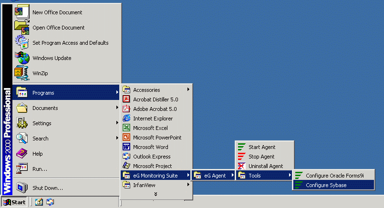This screenshot has width=384, height=208.
Task: Select Run… in the Start menu
Action: tap(67, 169)
